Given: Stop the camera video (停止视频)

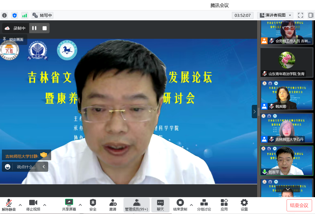Looking at the screenshot, I should tap(33, 205).
